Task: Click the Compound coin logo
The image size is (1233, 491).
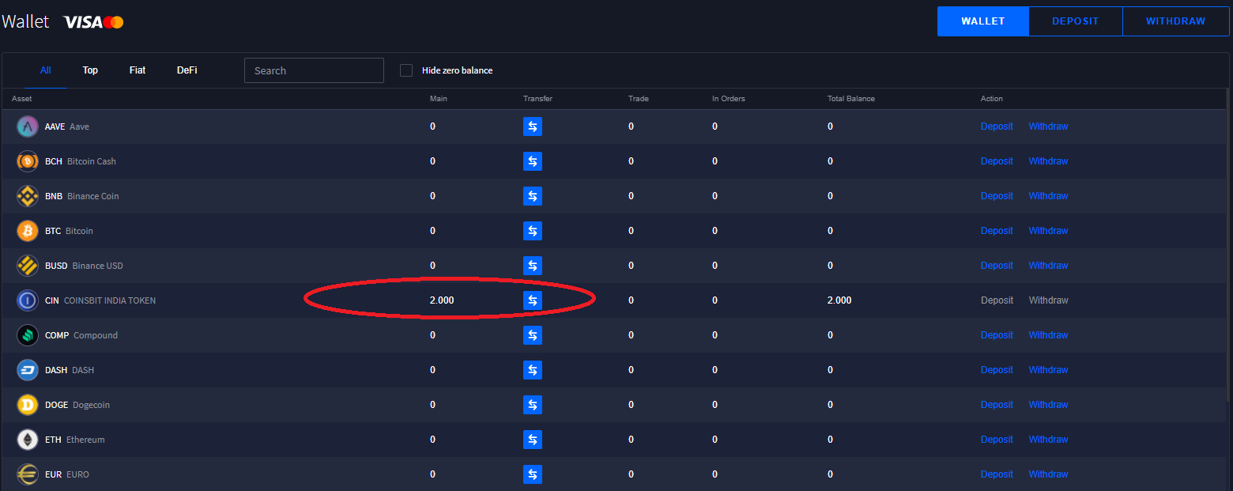Action: (28, 335)
